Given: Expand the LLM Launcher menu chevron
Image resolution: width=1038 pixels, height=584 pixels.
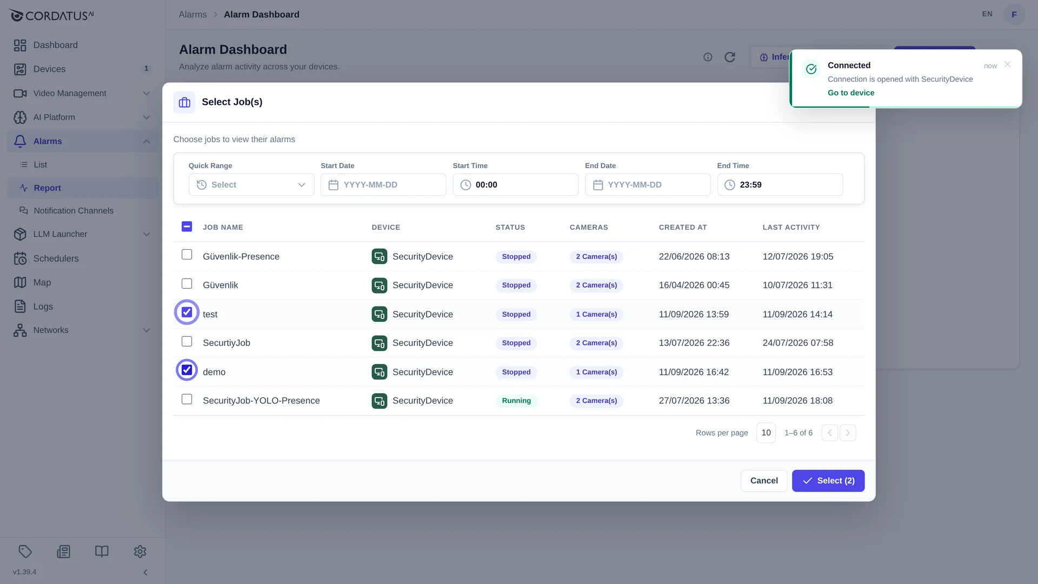Looking at the screenshot, I should pos(147,234).
